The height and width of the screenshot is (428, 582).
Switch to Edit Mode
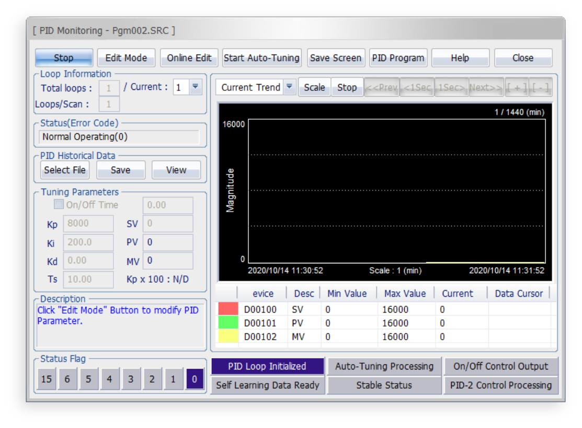[126, 58]
